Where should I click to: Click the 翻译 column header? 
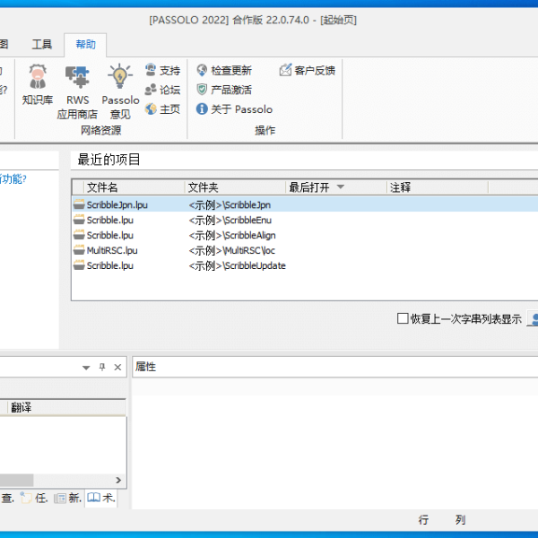[67, 408]
